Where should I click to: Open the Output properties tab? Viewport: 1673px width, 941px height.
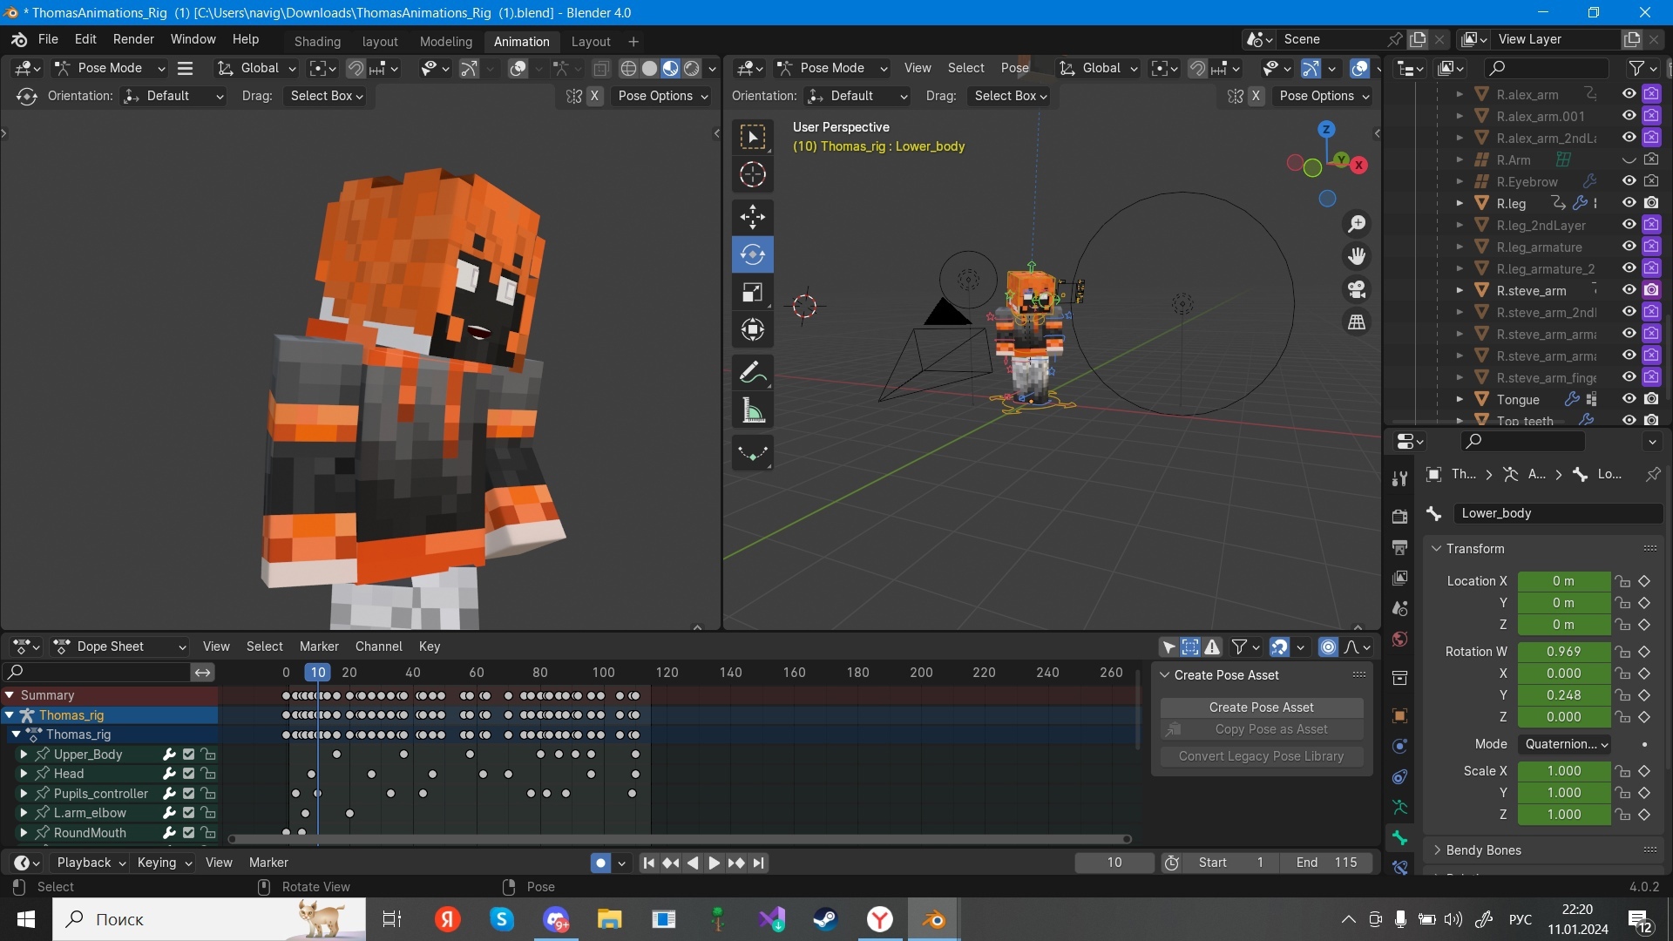(x=1399, y=547)
